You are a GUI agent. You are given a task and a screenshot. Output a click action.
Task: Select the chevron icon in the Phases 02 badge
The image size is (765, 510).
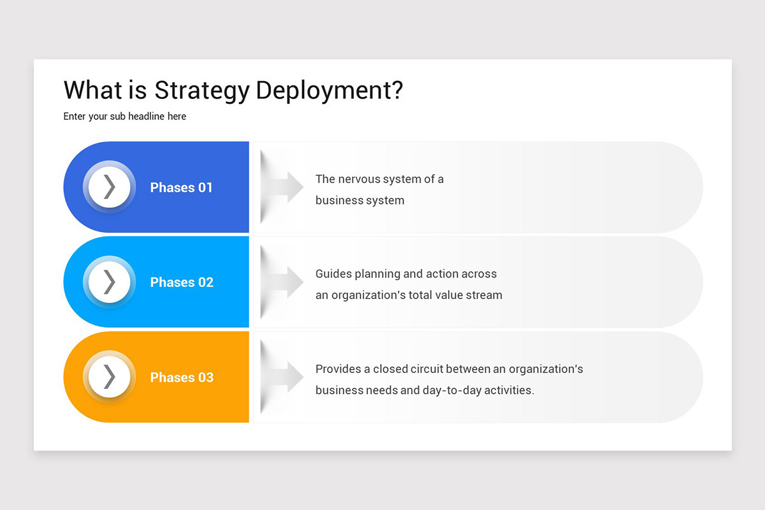(x=111, y=282)
